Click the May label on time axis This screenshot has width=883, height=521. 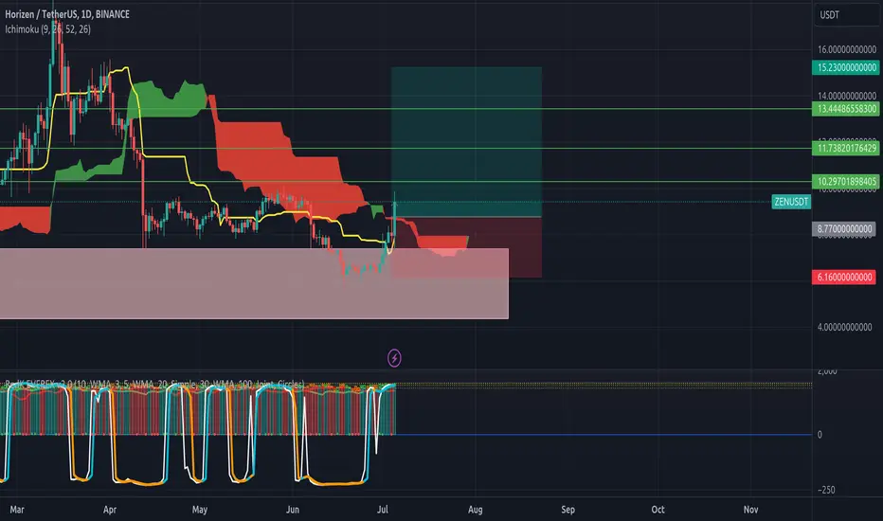(x=200, y=510)
